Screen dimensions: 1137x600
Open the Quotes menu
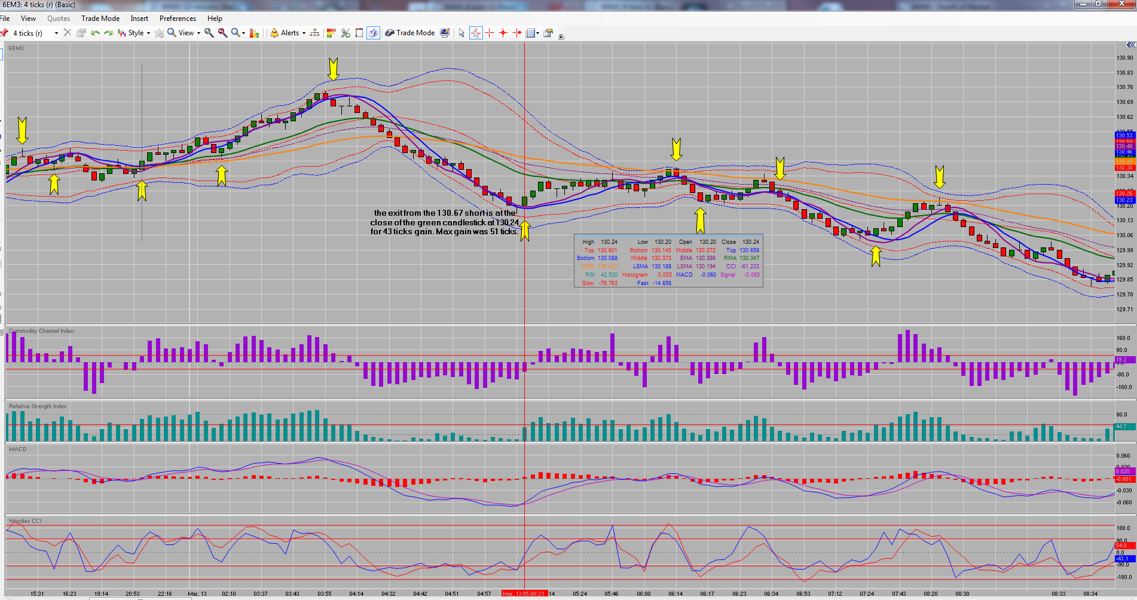tap(59, 19)
